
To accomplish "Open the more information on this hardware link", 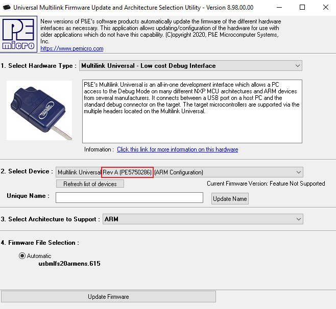I will coord(177,149).
